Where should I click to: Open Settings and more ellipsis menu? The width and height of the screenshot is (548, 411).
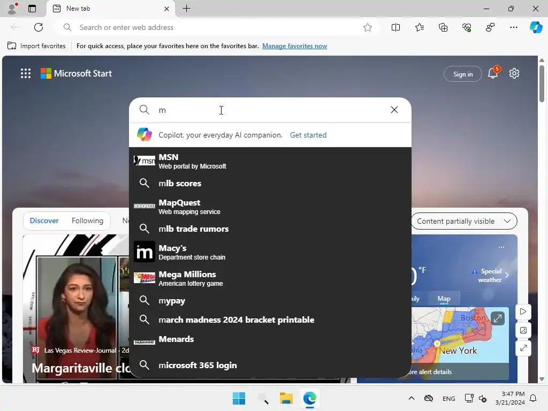[513, 27]
